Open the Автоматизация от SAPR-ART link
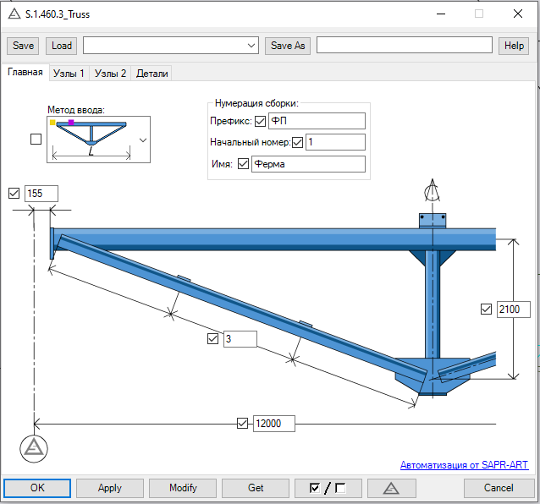This screenshot has width=540, height=504. 466,465
